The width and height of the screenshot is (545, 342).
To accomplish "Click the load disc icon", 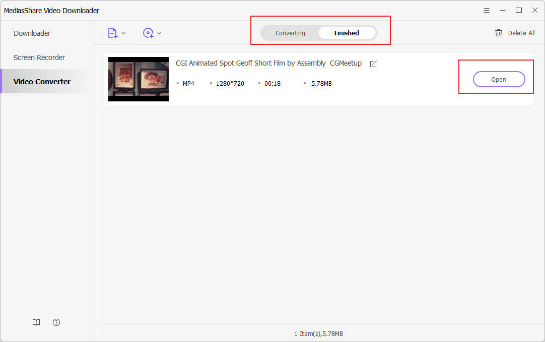I will coord(148,33).
